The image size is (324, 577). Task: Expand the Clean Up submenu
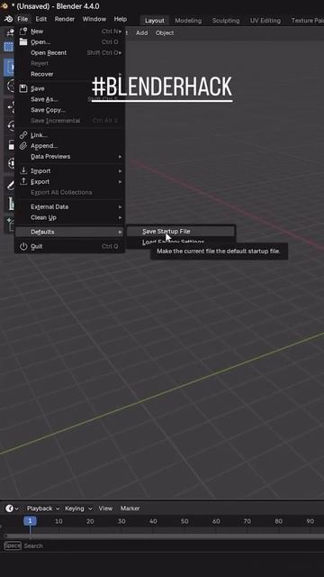pyautogui.click(x=70, y=217)
